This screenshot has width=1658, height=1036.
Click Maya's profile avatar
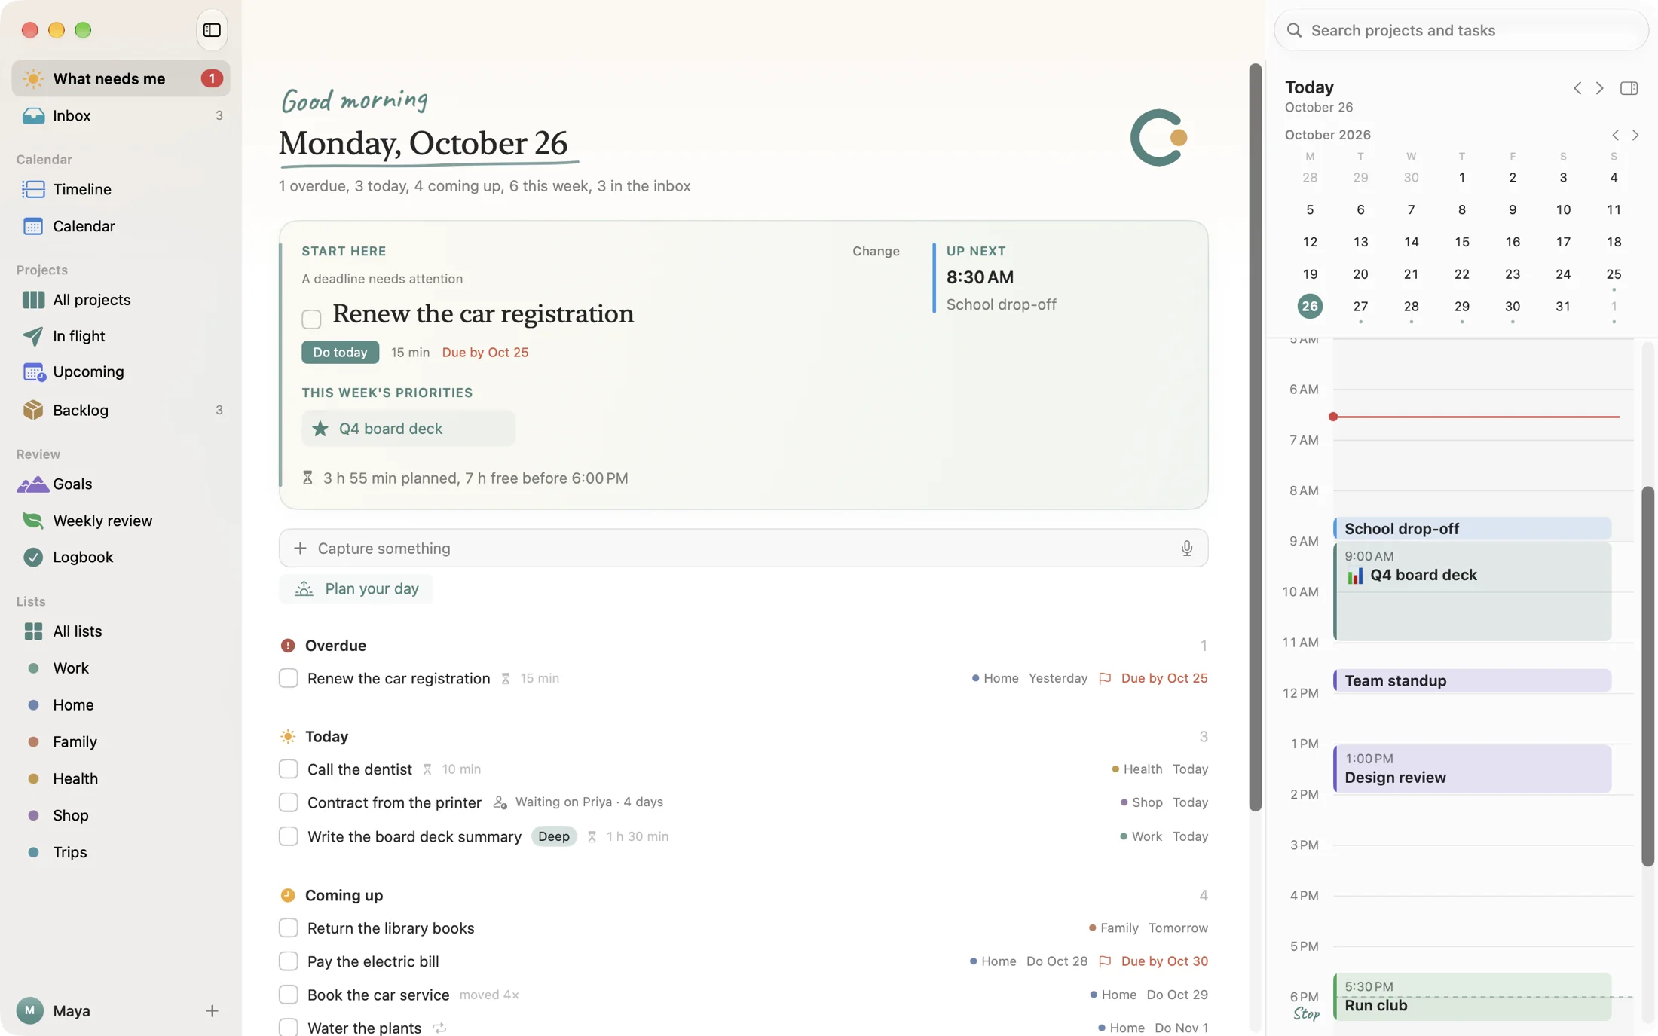[x=29, y=1010]
